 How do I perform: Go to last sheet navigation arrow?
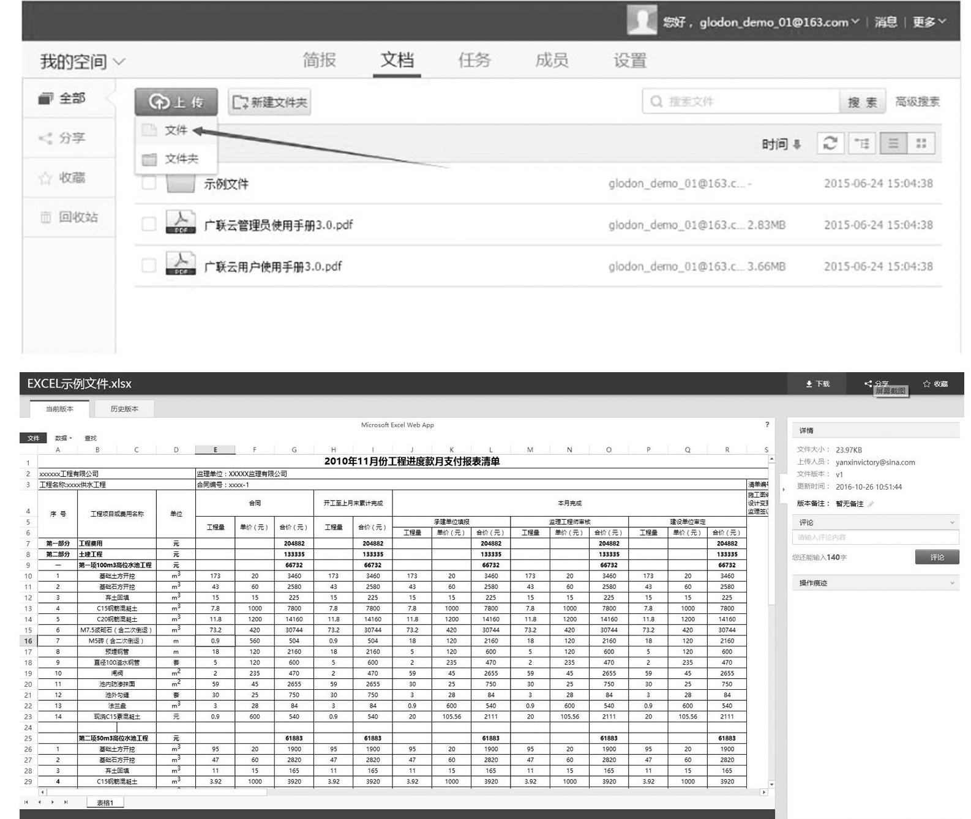(66, 802)
